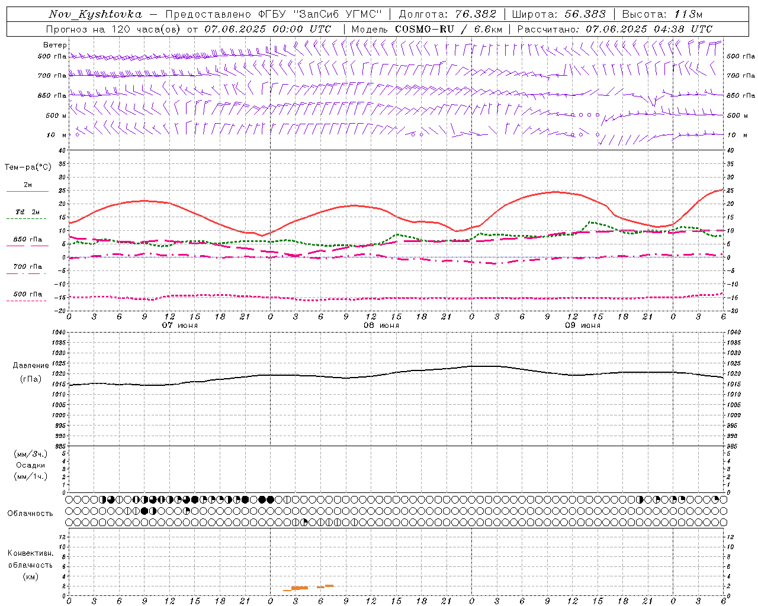This screenshot has height=606, width=758.
Task: Click the '(гПа)' pressure unit label
Action: 31,379
